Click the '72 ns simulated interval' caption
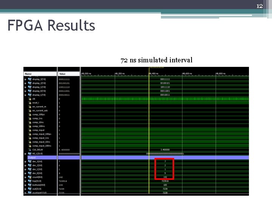Screen dimensions: 272x204 coord(156,60)
